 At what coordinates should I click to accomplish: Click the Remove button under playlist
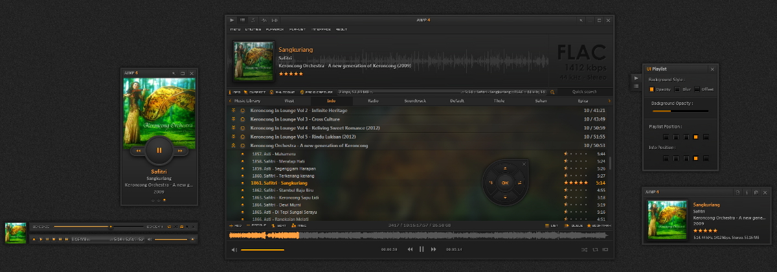(x=256, y=225)
